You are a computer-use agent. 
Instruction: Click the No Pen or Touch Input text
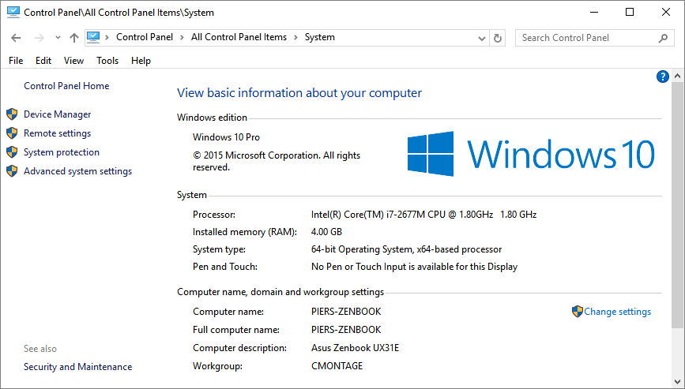coord(414,267)
